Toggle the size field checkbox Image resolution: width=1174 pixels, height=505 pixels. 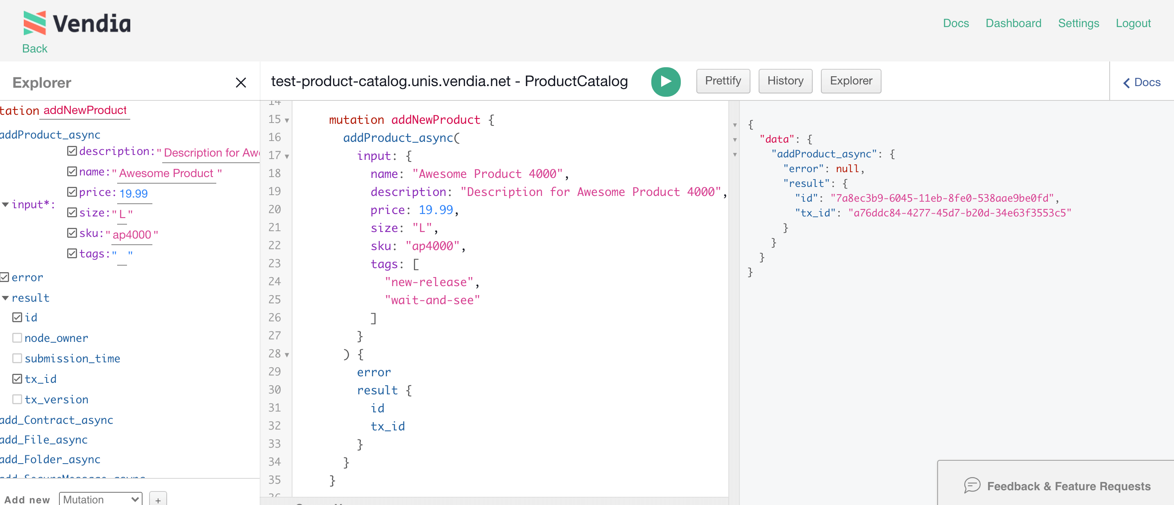pyautogui.click(x=72, y=213)
